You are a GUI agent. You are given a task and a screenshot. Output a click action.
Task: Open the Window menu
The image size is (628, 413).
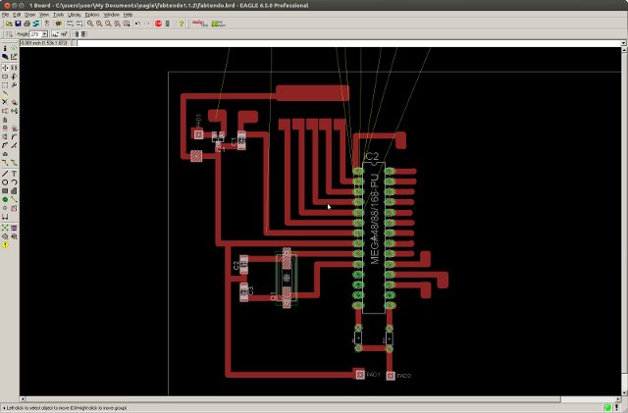click(111, 15)
